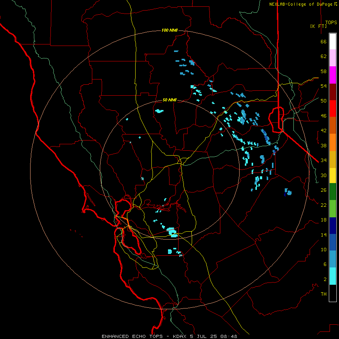This screenshot has width=339, height=339.
Task: Click the '50' legend value
Action: pos(324,101)
